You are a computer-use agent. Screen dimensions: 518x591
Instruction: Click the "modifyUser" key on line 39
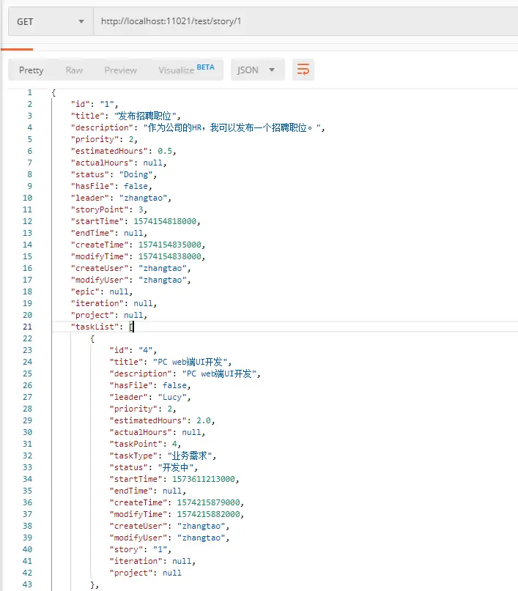click(x=138, y=538)
